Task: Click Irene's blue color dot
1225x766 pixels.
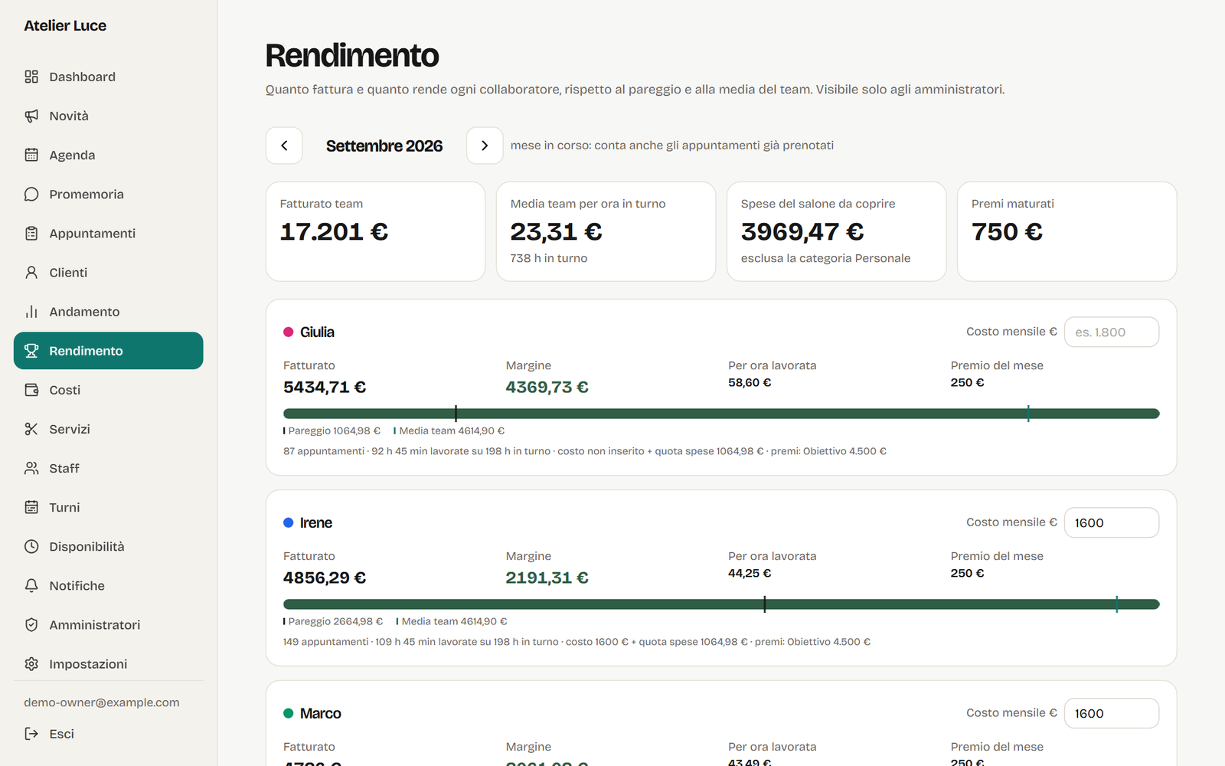Action: (x=289, y=522)
